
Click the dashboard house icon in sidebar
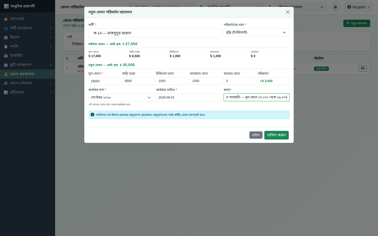(6, 19)
